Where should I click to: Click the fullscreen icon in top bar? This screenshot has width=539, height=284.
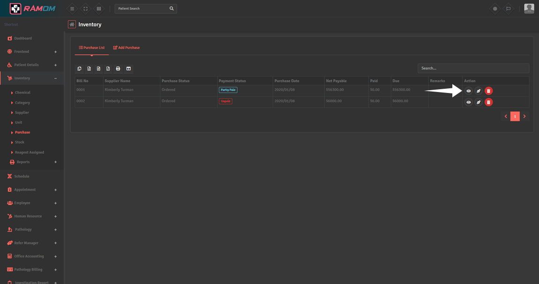pos(85,8)
